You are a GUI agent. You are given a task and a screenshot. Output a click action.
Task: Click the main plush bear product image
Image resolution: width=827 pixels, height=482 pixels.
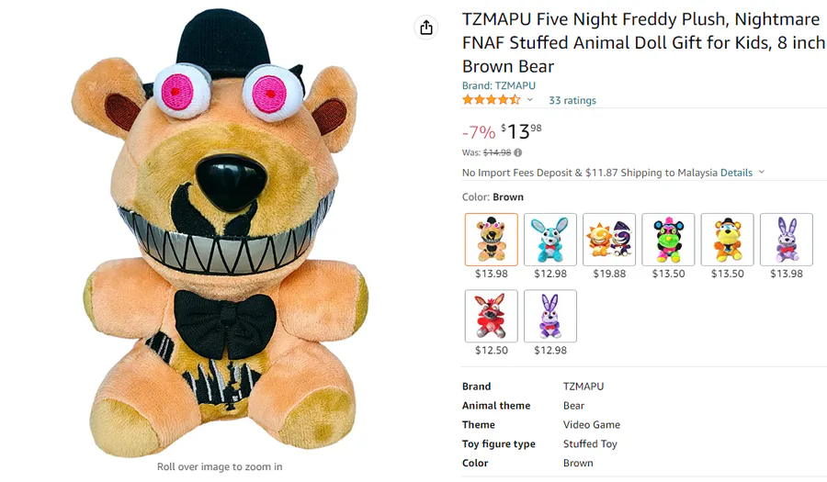click(x=220, y=231)
